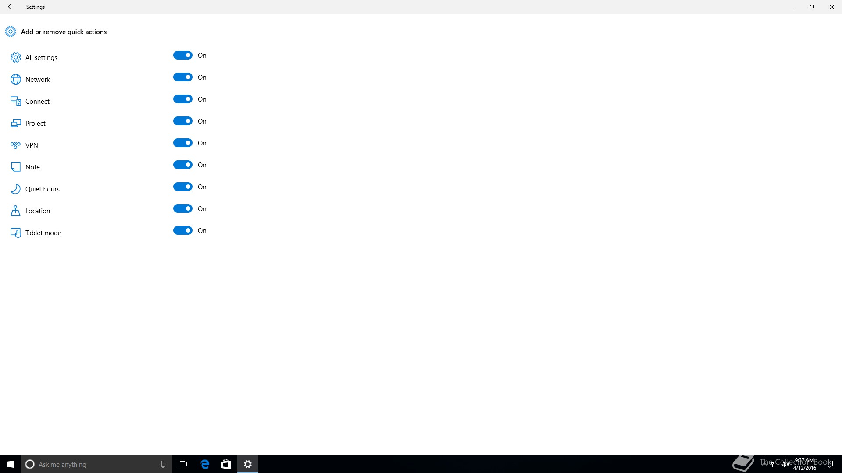Switch off the VPN toggle
The width and height of the screenshot is (842, 473).
pyautogui.click(x=183, y=143)
